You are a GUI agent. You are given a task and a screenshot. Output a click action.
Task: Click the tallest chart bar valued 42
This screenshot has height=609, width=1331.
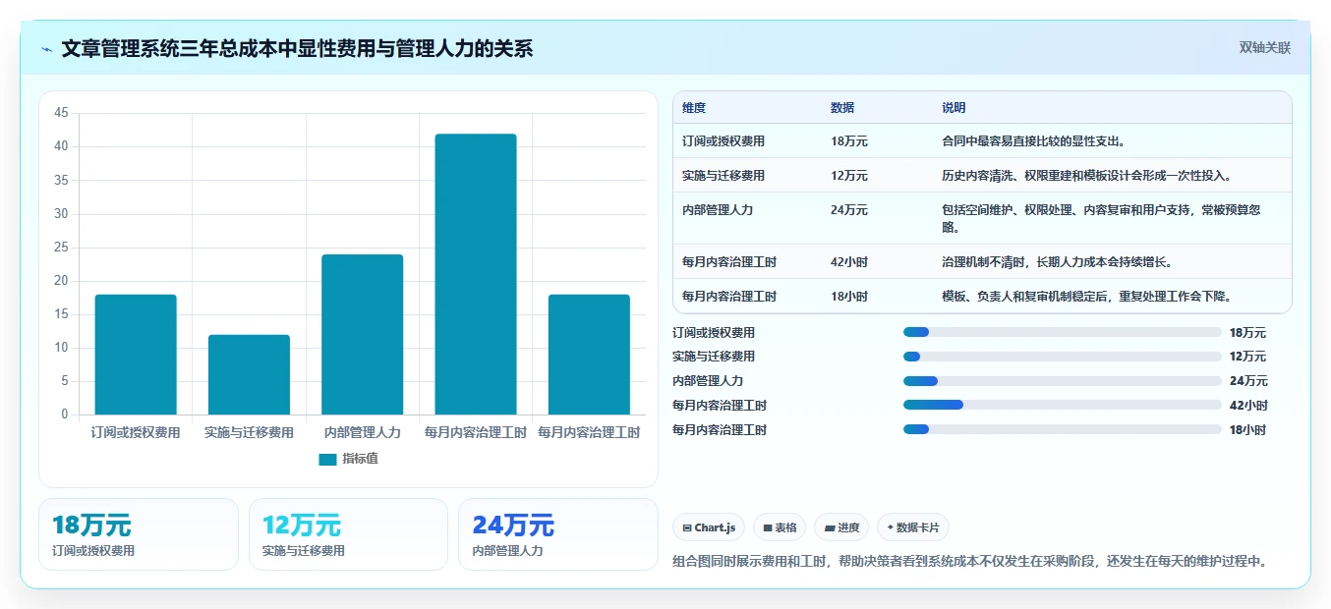click(x=476, y=274)
